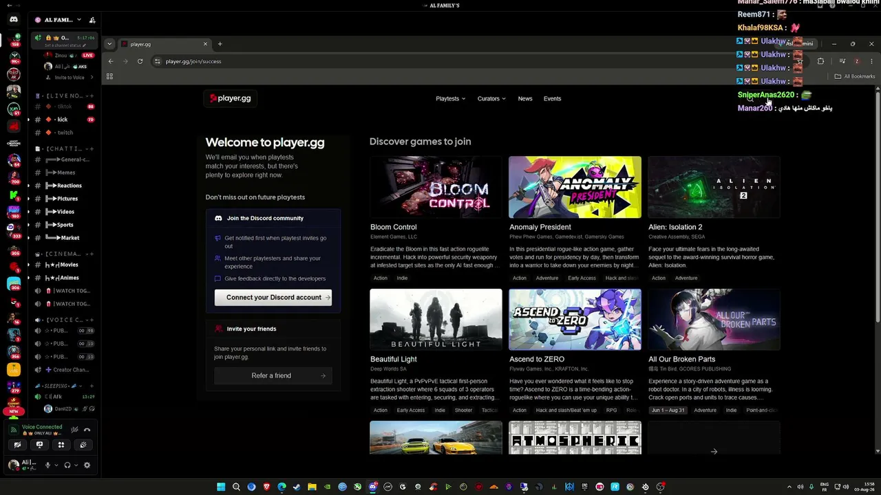This screenshot has height=495, width=881.
Task: Open the Alien: Isolation 2 title link
Action: [675, 227]
